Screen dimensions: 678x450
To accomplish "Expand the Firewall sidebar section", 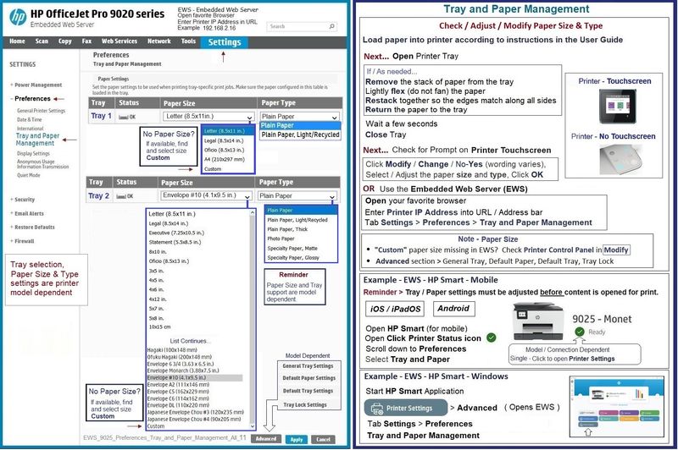I will tap(22, 241).
